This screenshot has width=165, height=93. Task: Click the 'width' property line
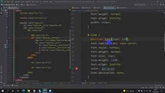tap(101, 22)
